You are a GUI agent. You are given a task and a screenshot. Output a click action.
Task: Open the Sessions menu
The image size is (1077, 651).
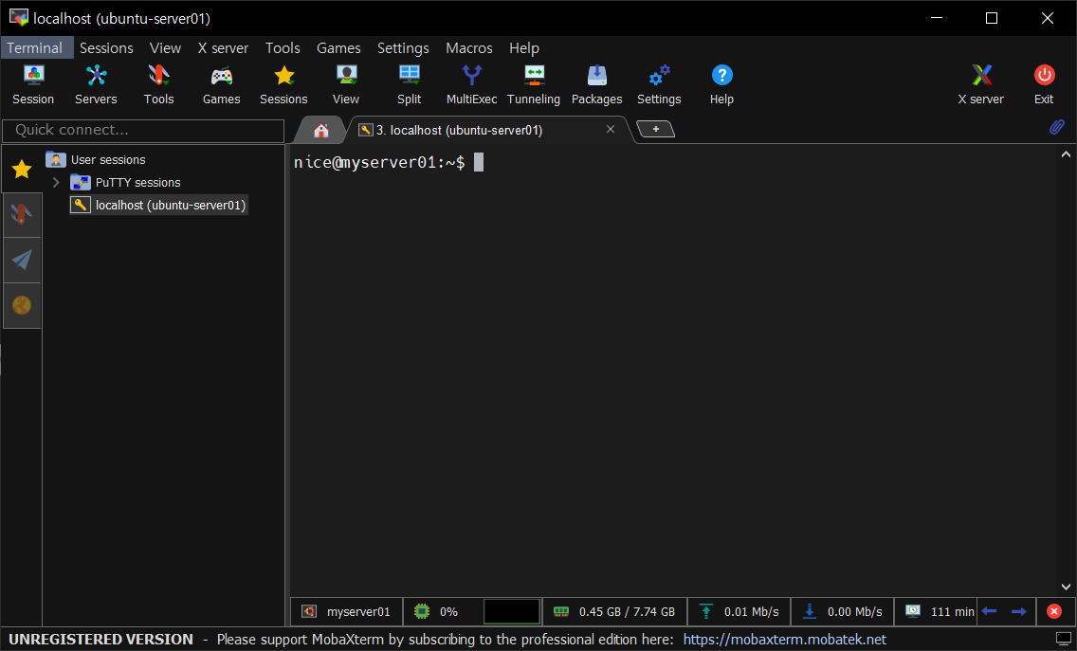106,48
